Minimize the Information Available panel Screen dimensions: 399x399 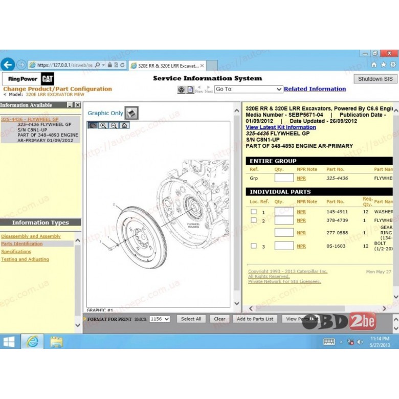[x=70, y=105]
